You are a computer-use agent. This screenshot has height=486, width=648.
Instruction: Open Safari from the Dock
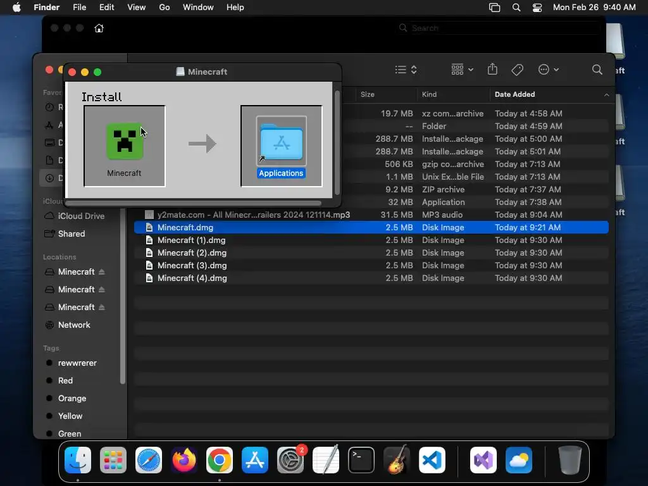pyautogui.click(x=149, y=460)
